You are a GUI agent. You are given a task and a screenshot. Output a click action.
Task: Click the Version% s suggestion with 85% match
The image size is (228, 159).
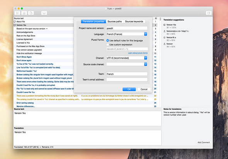click(171, 39)
